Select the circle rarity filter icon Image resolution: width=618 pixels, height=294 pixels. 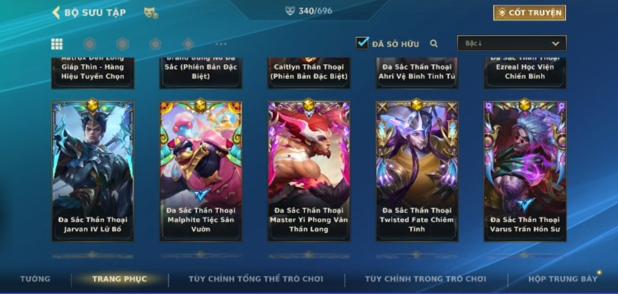pyautogui.click(x=90, y=44)
